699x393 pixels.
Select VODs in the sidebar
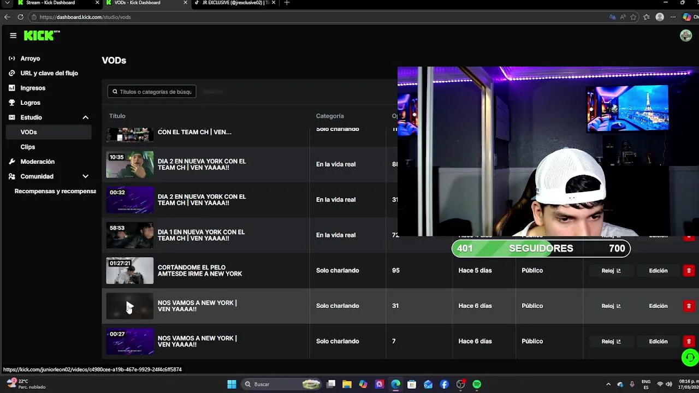coord(49,132)
